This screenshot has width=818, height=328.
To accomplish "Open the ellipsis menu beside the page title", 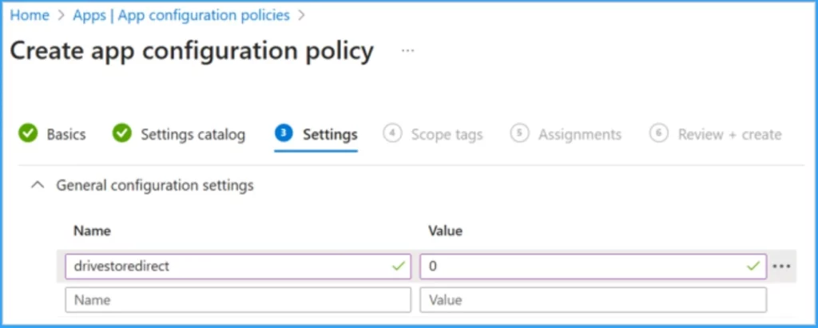I will 407,50.
